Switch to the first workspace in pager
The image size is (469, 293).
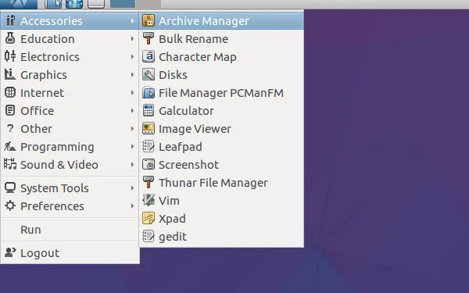[123, 4]
